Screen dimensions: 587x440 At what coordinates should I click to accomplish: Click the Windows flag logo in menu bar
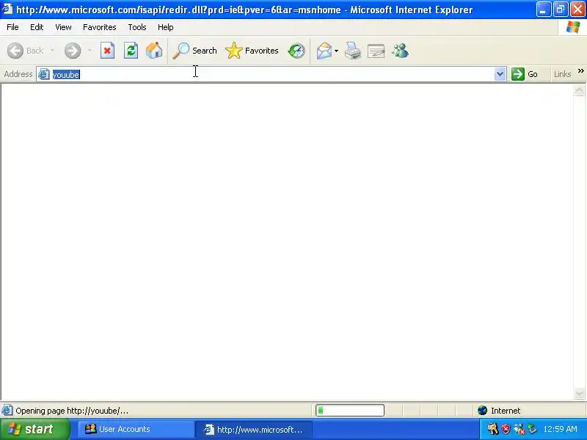[573, 27]
